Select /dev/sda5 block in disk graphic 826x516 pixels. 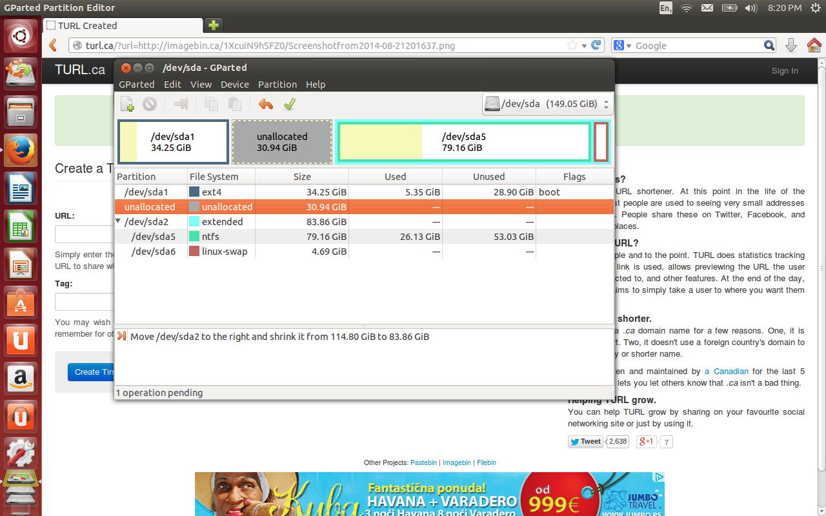pyautogui.click(x=463, y=142)
